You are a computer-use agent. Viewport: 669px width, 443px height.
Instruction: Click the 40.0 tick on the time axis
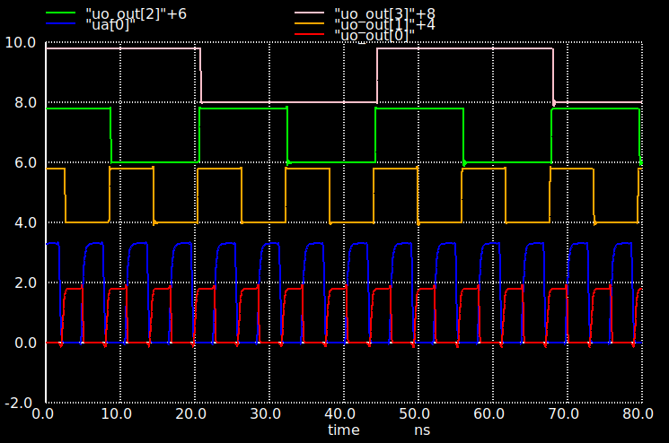pos(340,415)
